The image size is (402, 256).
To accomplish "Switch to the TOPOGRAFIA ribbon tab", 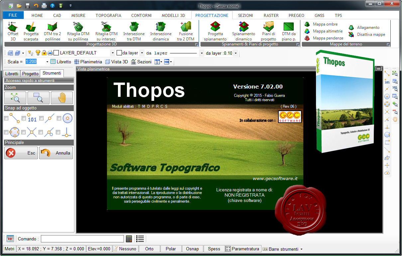I will [108, 15].
